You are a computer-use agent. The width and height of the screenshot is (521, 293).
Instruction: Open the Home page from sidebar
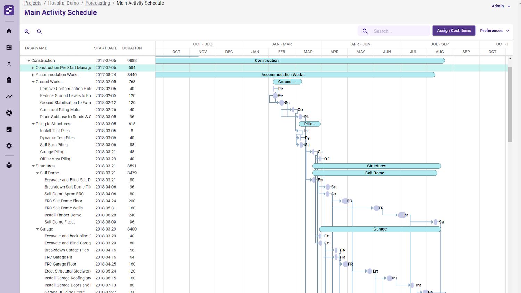(x=9, y=31)
